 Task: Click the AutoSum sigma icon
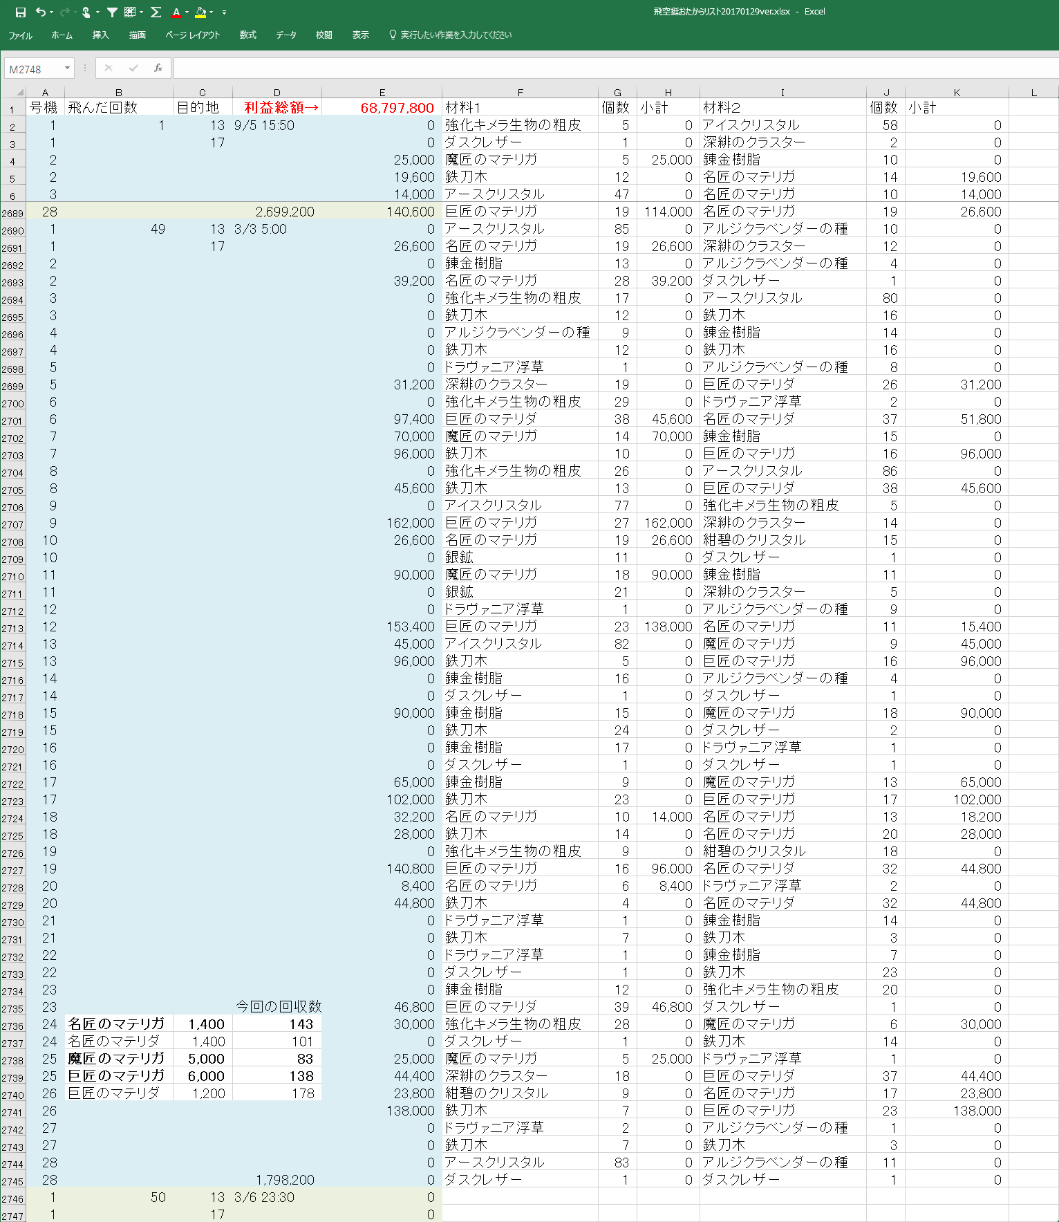(156, 12)
